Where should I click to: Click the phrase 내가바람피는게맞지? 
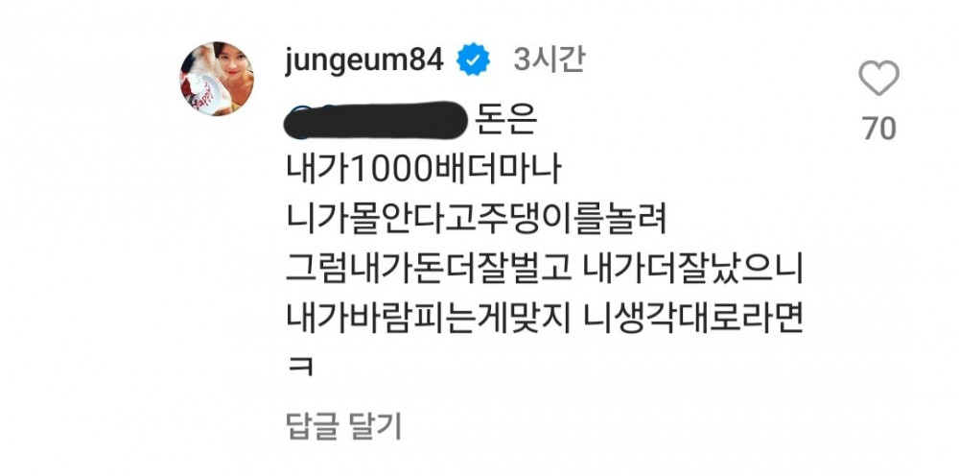[428, 320]
